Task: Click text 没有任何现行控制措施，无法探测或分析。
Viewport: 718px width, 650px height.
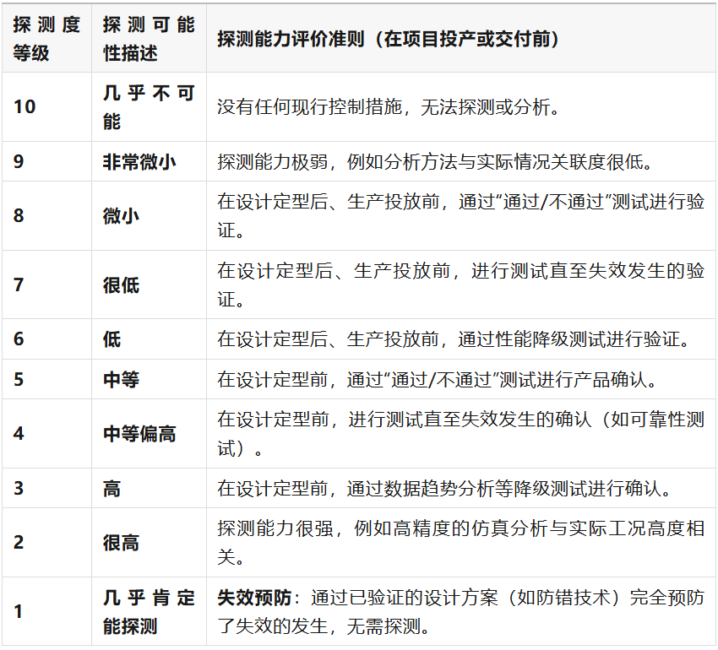Action: pyautogui.click(x=389, y=107)
